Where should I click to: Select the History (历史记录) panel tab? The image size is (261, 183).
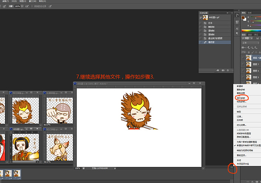pyautogui.click(x=204, y=13)
